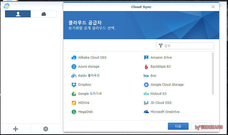
Task: Select Microsoft OneDrive label
Action: [165, 112]
